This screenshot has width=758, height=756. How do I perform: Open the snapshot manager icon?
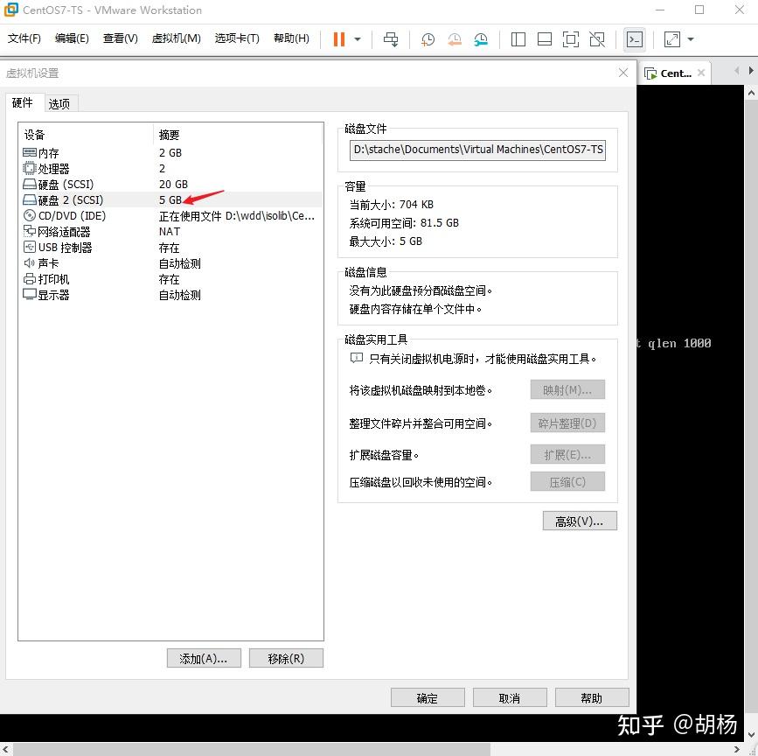click(481, 39)
